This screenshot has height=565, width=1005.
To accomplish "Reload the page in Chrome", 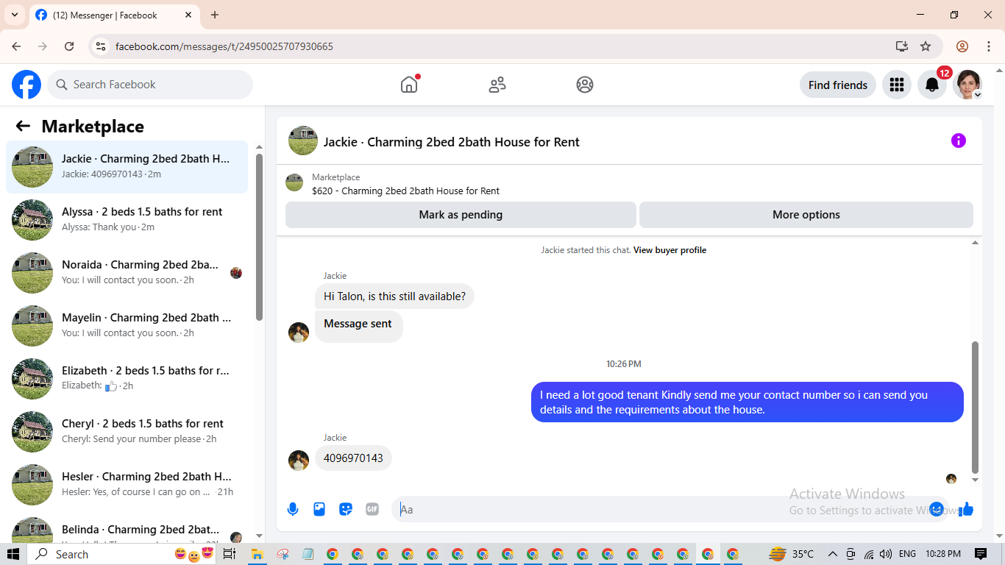I will coord(69,46).
